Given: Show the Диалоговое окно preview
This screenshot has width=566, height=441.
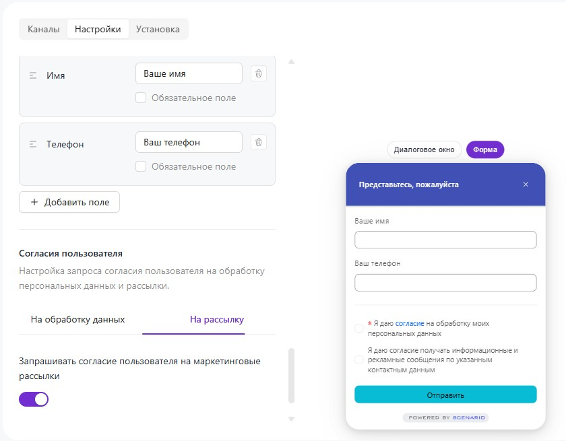Looking at the screenshot, I should tap(424, 149).
